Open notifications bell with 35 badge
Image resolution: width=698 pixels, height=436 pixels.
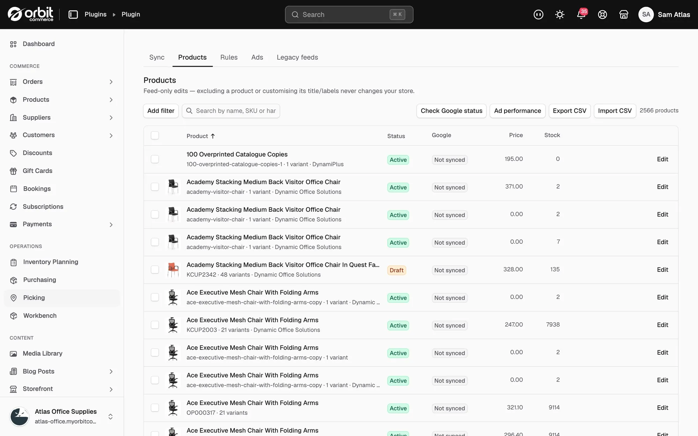pyautogui.click(x=581, y=14)
